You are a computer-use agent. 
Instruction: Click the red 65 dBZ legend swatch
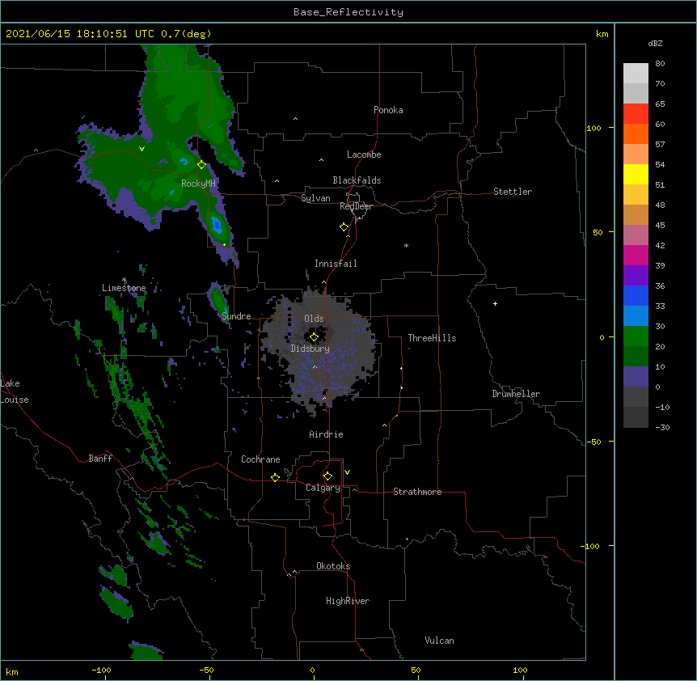636,113
